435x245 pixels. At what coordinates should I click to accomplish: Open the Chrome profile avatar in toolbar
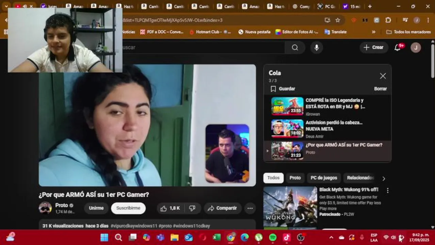pyautogui.click(x=417, y=20)
